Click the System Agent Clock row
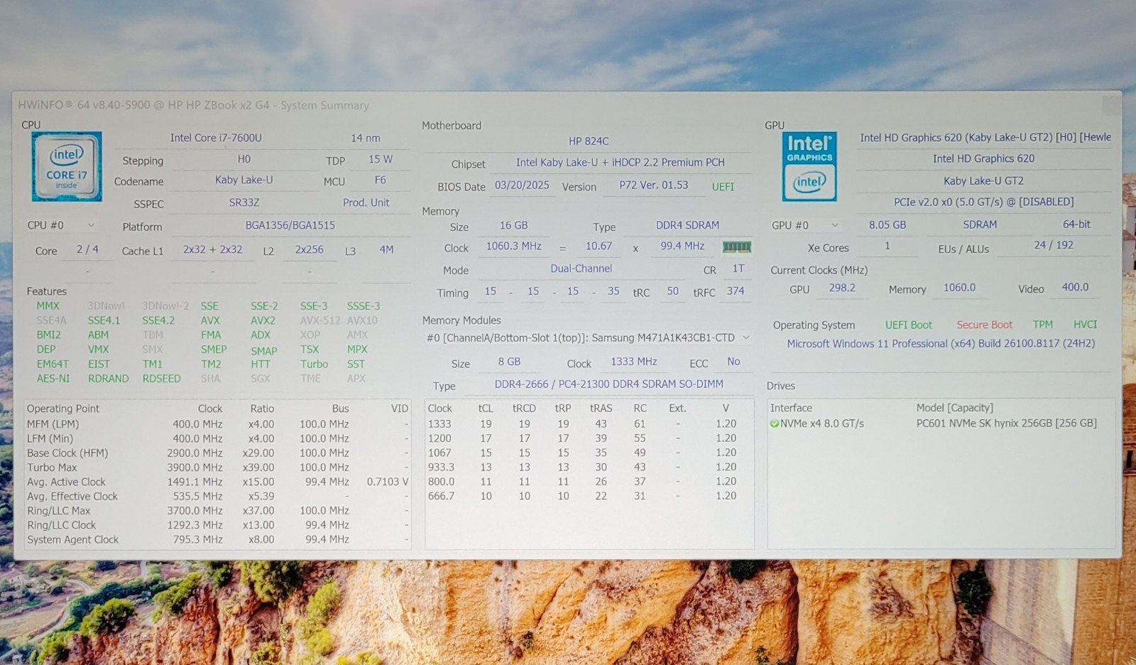Image resolution: width=1136 pixels, height=665 pixels. 218,540
